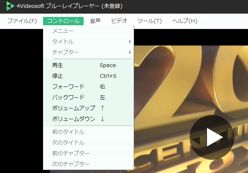Select バックワード menu entry
This screenshot has height=173, width=248.
click(89, 97)
